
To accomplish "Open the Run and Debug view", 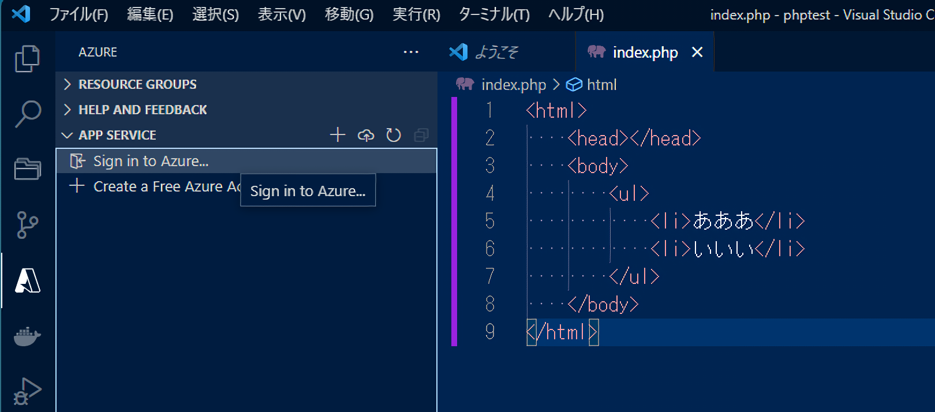I will tap(27, 391).
